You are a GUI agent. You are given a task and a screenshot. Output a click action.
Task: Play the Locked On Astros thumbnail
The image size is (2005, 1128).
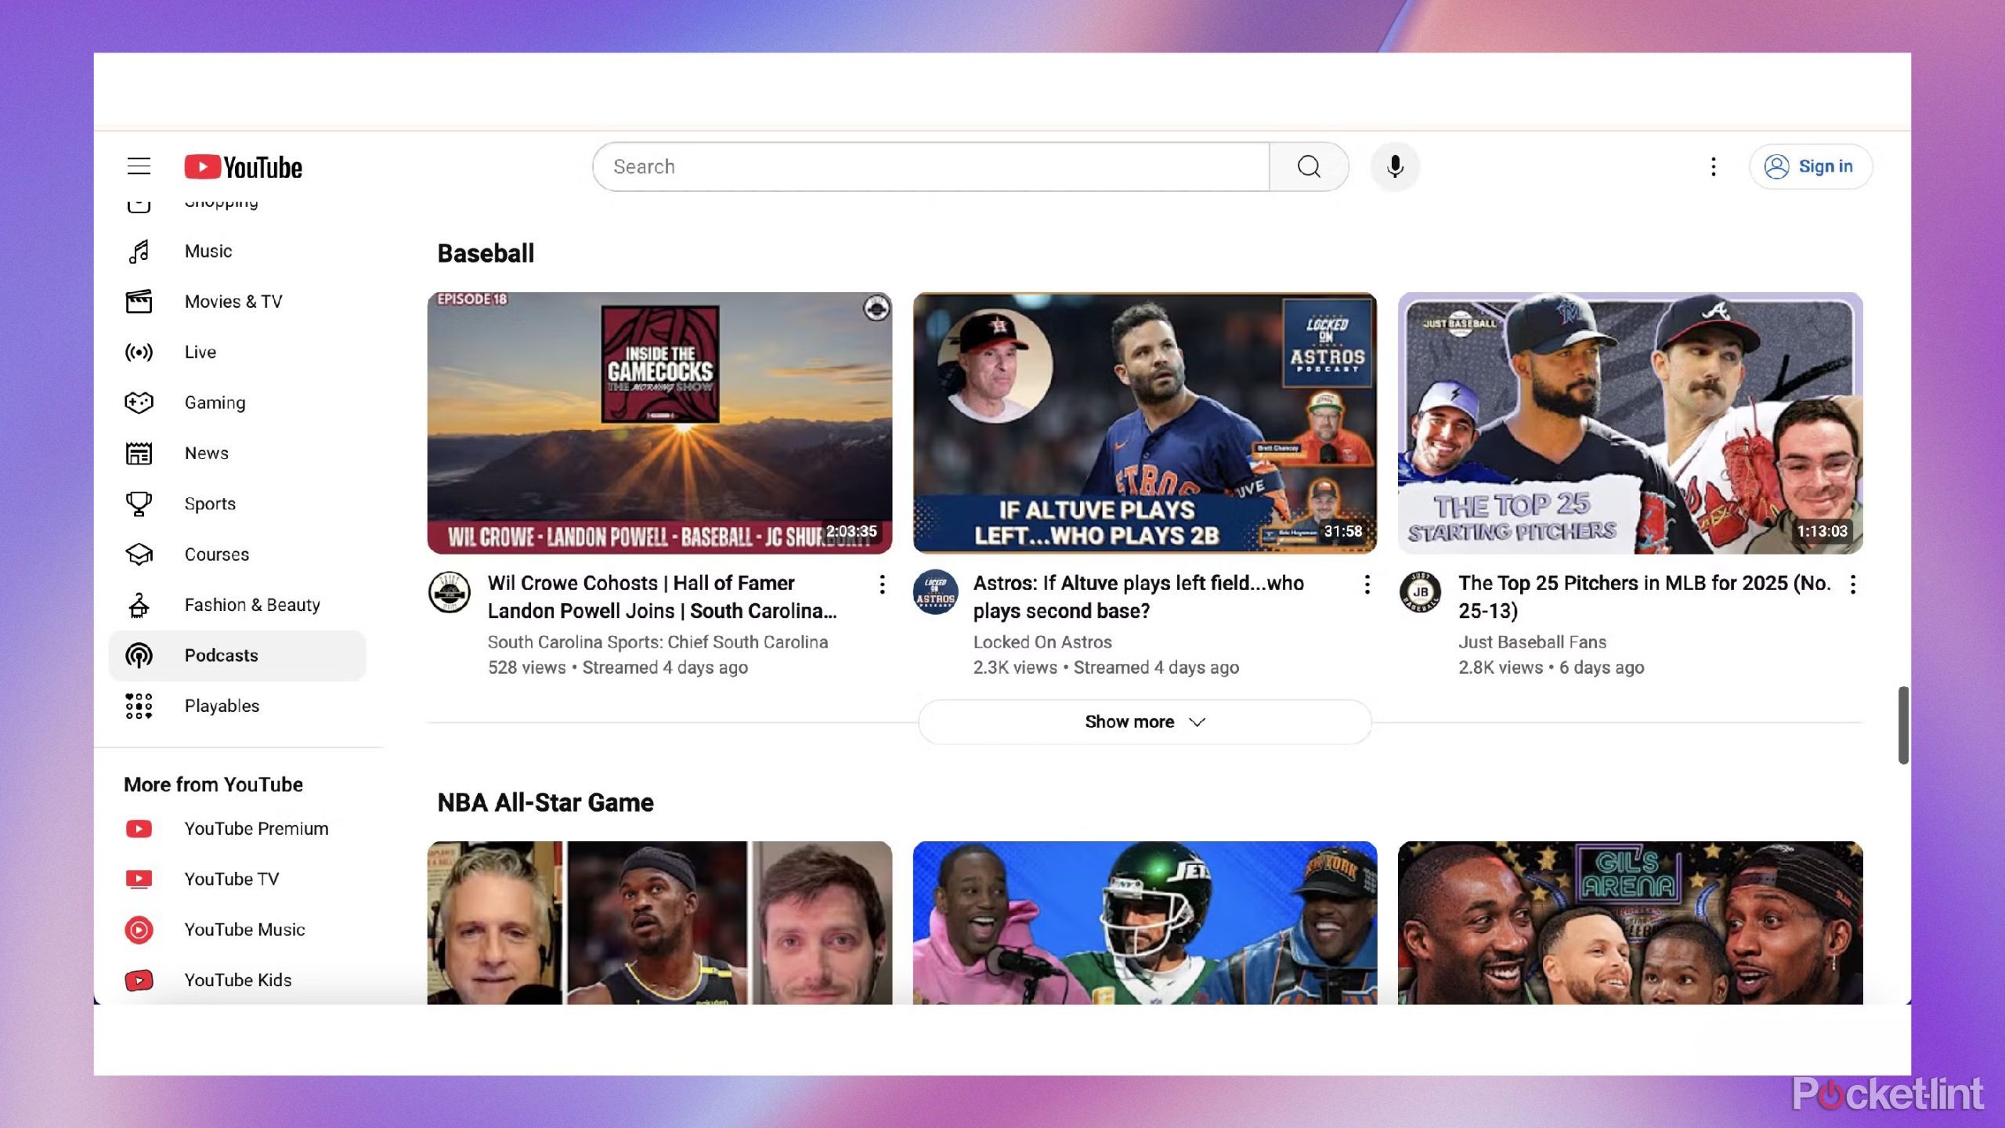tap(1144, 423)
